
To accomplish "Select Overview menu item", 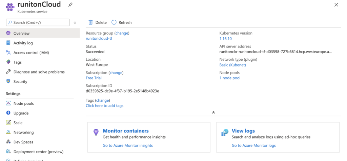I will point(40,33).
